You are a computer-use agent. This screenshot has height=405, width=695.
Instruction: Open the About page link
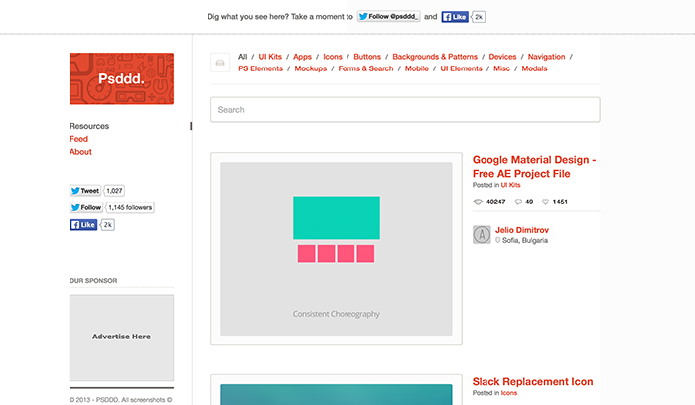(x=80, y=152)
